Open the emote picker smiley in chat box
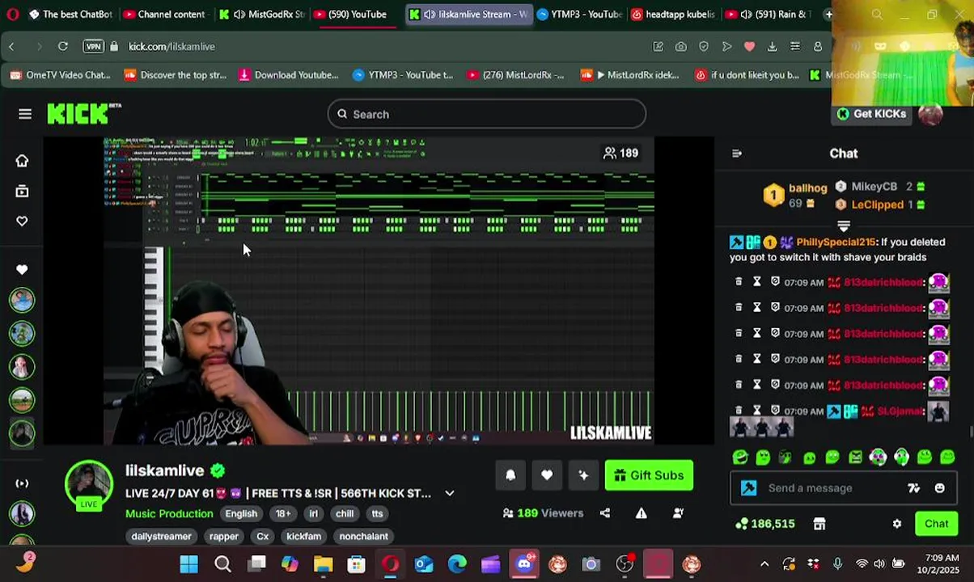Screen dimensions: 974x582 coord(940,488)
